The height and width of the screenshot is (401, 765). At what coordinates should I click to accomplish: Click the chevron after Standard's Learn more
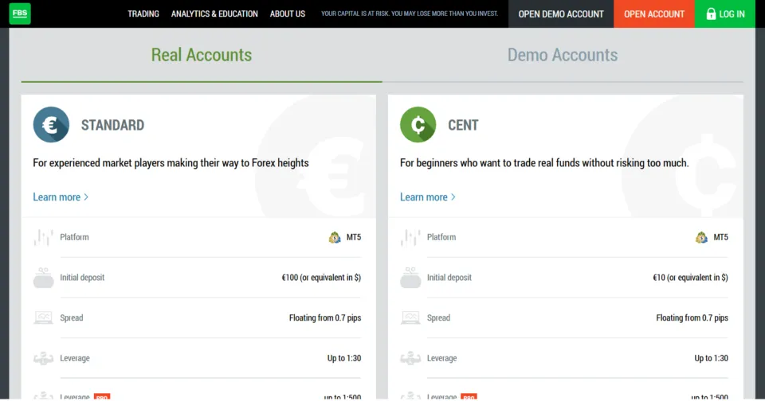click(86, 197)
